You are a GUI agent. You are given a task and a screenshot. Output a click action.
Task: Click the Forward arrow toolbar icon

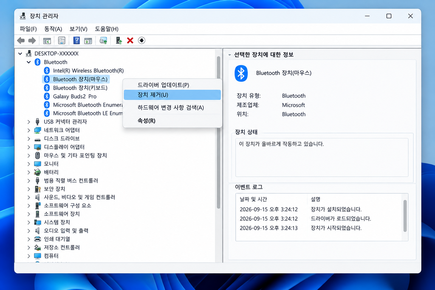click(x=32, y=40)
